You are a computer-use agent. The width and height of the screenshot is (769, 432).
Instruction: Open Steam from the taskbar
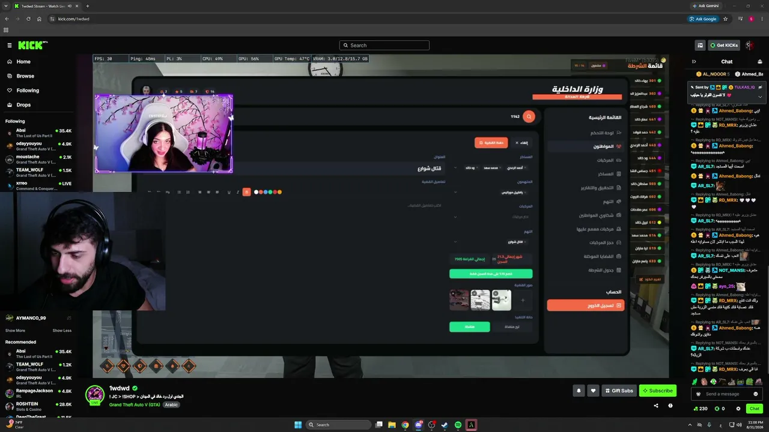(445, 425)
